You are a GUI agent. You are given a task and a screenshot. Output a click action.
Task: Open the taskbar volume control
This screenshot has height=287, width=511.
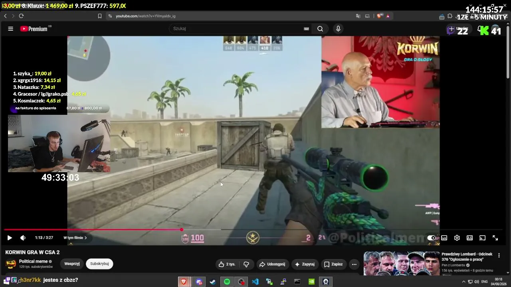point(477,282)
